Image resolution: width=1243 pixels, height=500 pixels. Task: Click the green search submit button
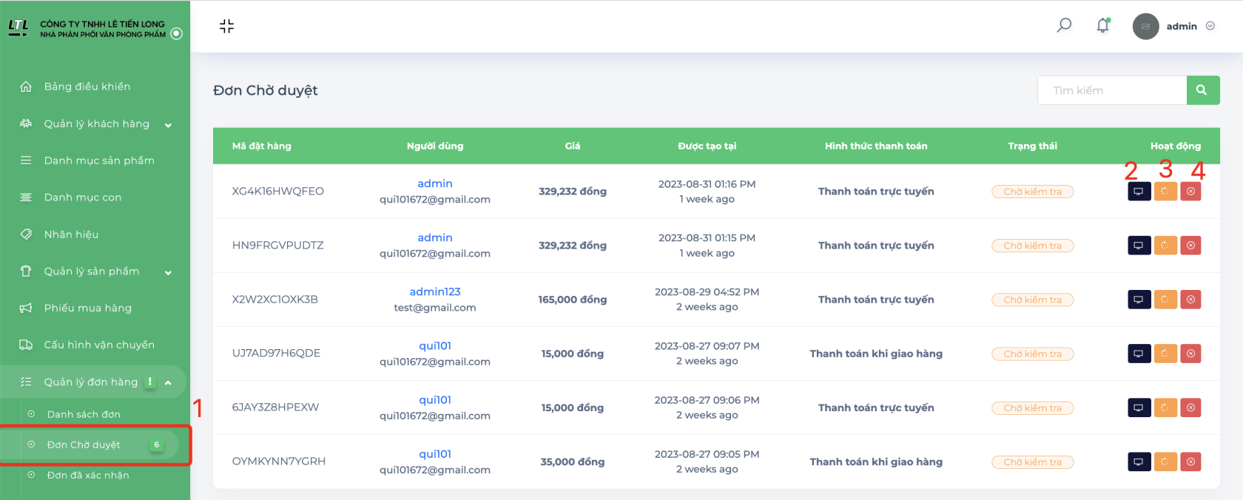point(1203,90)
